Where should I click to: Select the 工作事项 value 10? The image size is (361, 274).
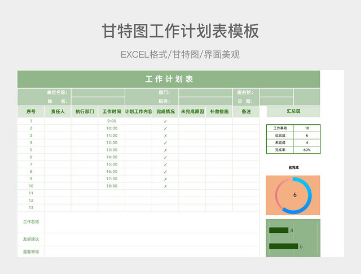pyautogui.click(x=307, y=128)
